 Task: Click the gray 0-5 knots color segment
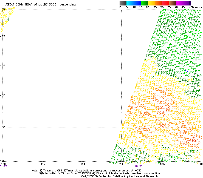(123, 3)
